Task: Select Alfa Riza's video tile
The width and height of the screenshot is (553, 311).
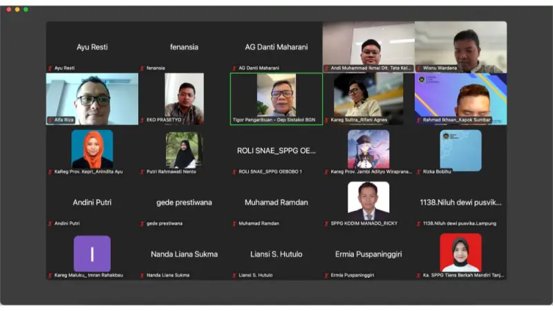Action: coord(92,97)
